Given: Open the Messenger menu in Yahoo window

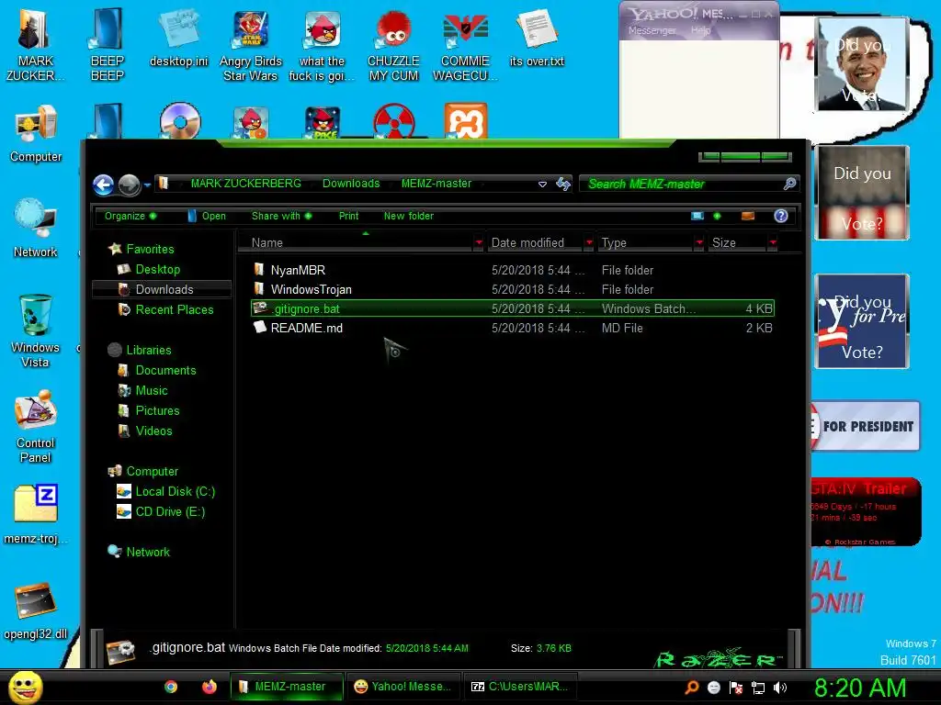Looking at the screenshot, I should pyautogui.click(x=652, y=30).
